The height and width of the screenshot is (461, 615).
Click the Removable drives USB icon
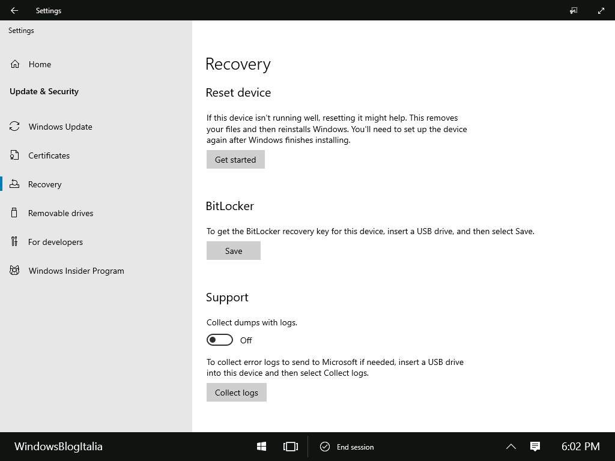(x=14, y=213)
